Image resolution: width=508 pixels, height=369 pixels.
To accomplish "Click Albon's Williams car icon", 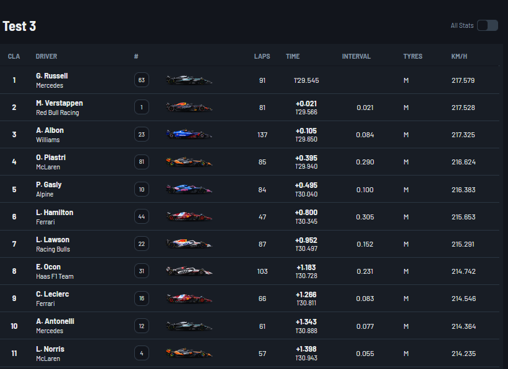I will coord(189,135).
